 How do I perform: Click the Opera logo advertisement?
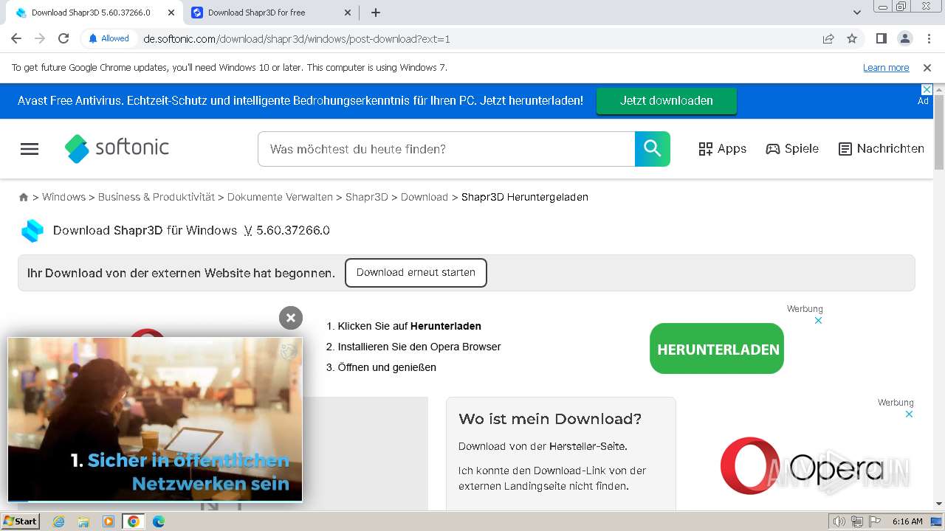801,466
